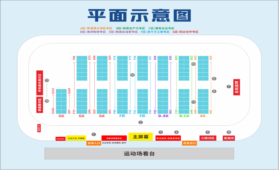Click booth number label A49
The width and height of the screenshot is (279, 170).
(x=191, y=111)
